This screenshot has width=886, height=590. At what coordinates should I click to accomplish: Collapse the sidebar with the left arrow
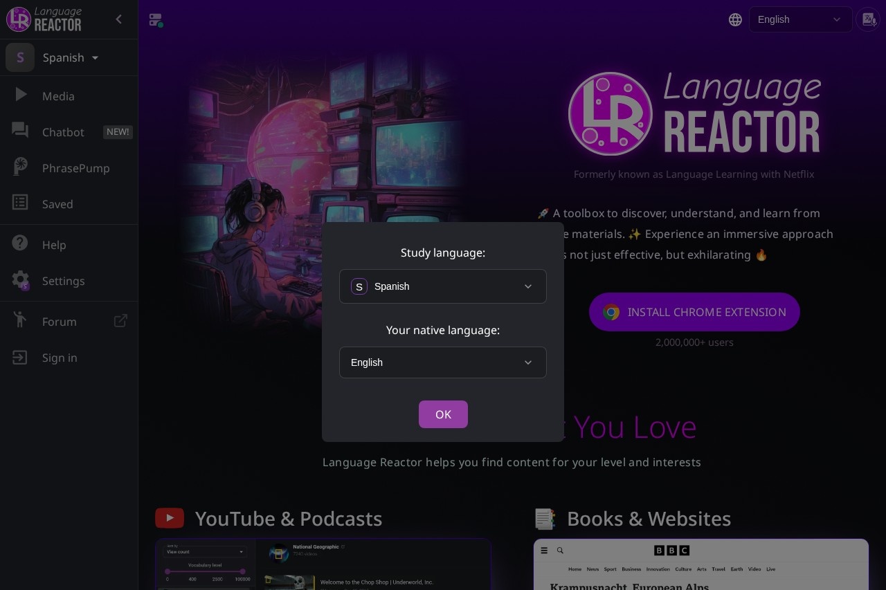[x=118, y=19]
